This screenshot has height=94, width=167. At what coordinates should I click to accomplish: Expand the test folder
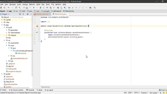(x=7, y=61)
